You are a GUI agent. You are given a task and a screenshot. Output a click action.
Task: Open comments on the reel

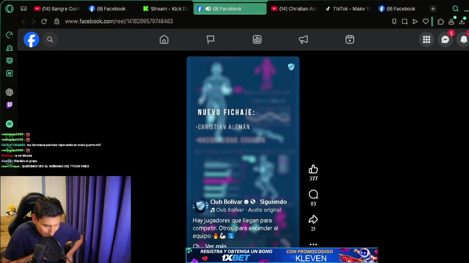(x=313, y=194)
